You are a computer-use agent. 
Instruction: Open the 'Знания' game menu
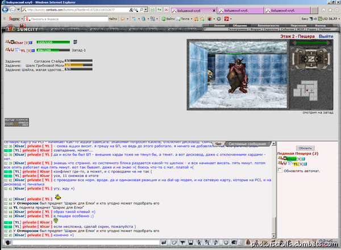coord(219,26)
